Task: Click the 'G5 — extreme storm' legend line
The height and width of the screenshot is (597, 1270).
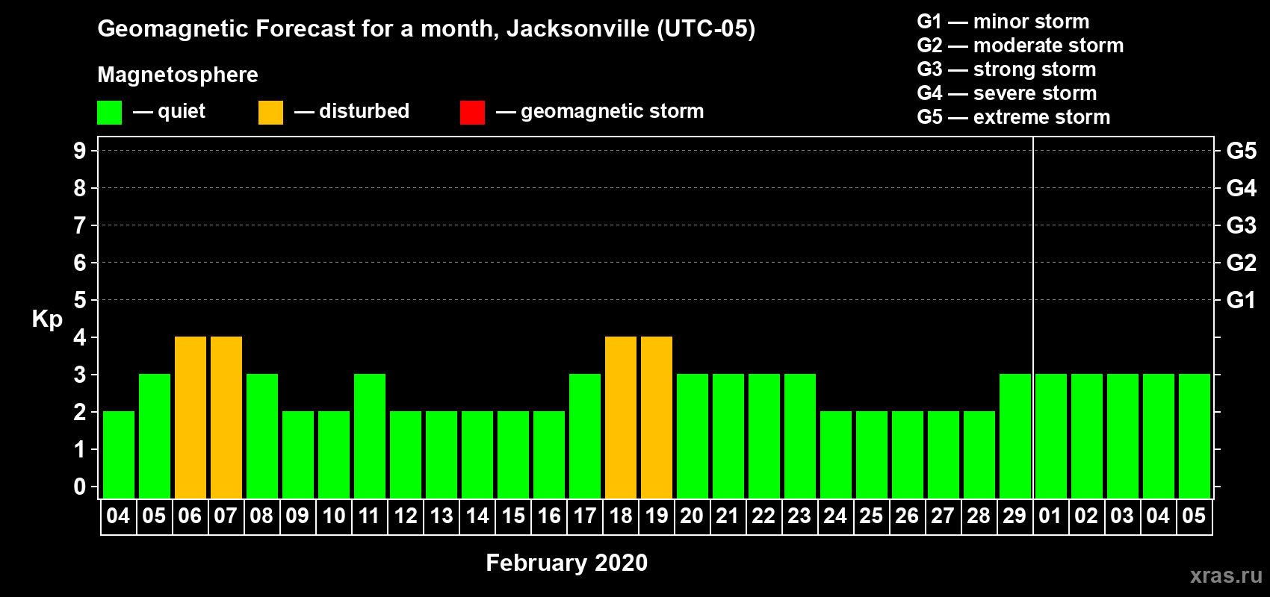Action: coord(1014,117)
